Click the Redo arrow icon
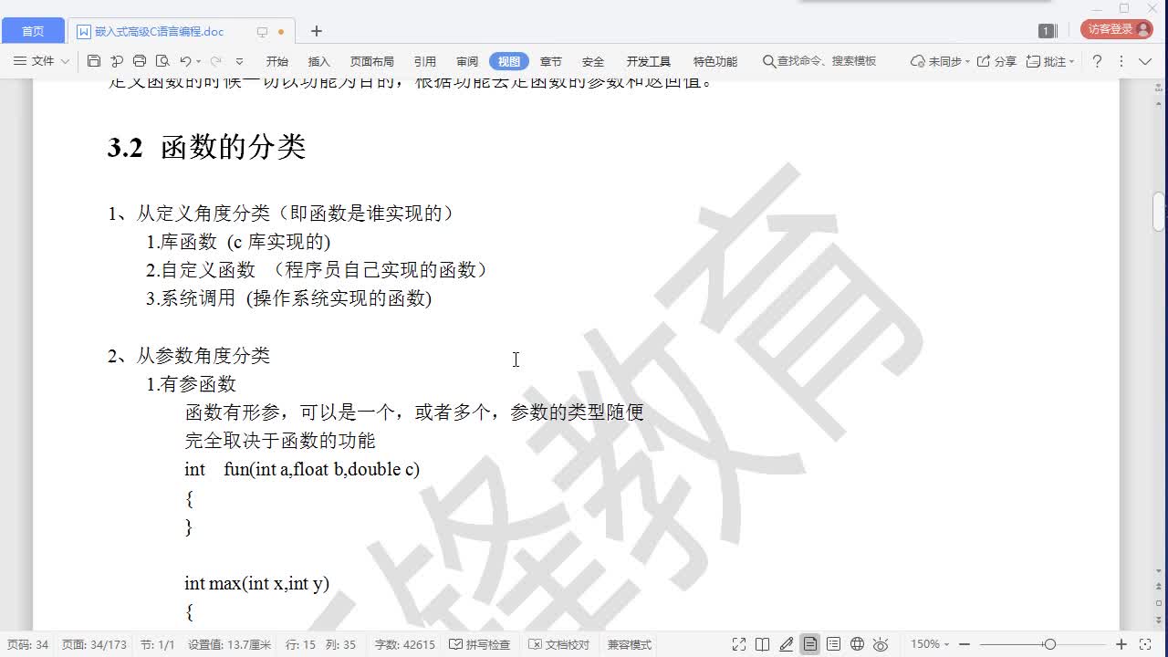Screen dimensions: 1168x657 pos(216,61)
